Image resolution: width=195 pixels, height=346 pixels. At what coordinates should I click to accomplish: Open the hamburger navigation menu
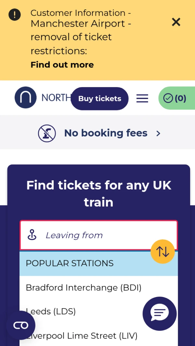point(142,98)
